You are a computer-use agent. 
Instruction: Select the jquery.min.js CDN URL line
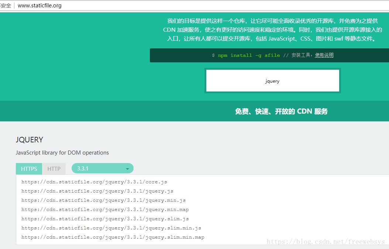[103, 200]
